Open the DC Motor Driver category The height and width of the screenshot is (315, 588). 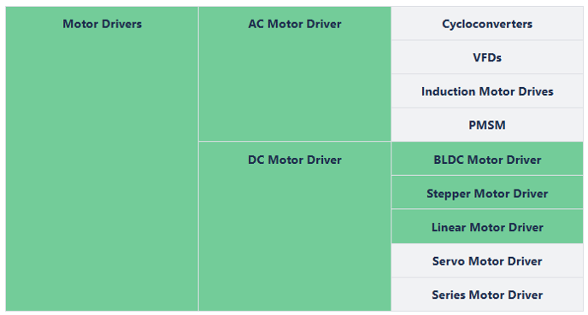pos(295,226)
